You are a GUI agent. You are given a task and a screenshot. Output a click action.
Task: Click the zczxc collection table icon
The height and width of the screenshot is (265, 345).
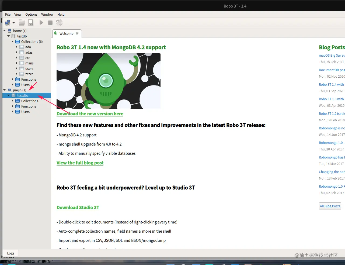(22, 74)
